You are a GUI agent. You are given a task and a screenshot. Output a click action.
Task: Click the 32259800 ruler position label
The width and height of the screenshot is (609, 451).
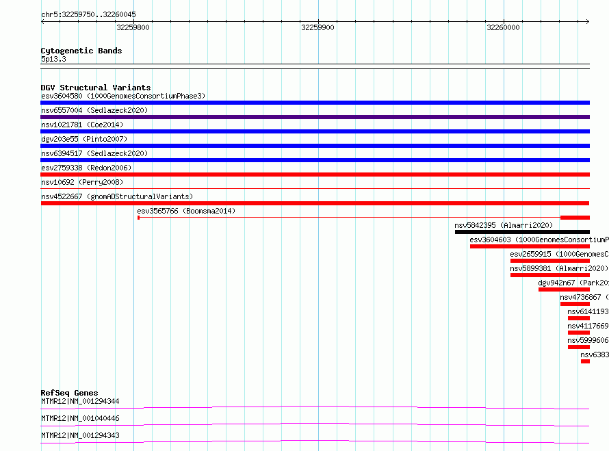[133, 27]
